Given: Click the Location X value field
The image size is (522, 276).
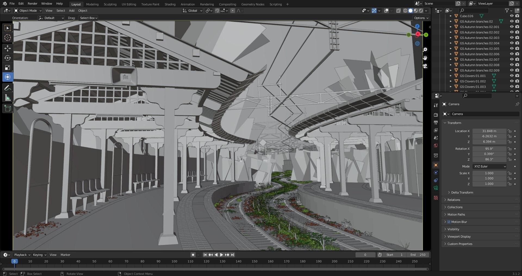Looking at the screenshot, I should [x=489, y=131].
